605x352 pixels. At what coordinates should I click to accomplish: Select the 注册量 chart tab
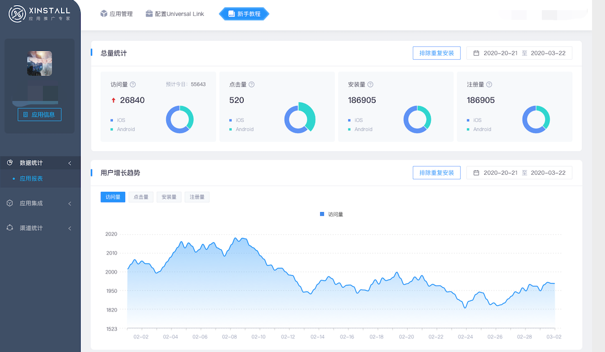point(197,196)
